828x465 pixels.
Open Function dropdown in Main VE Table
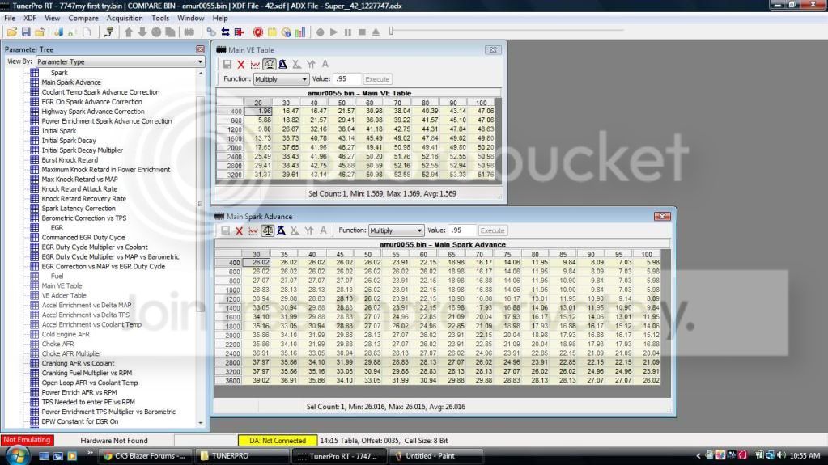click(281, 79)
